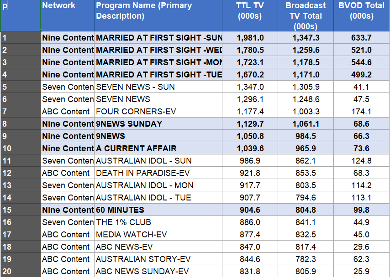
Task: Click the "Seven Content" cell beside SEVEN NEWS - SUN
Action: 65,87
